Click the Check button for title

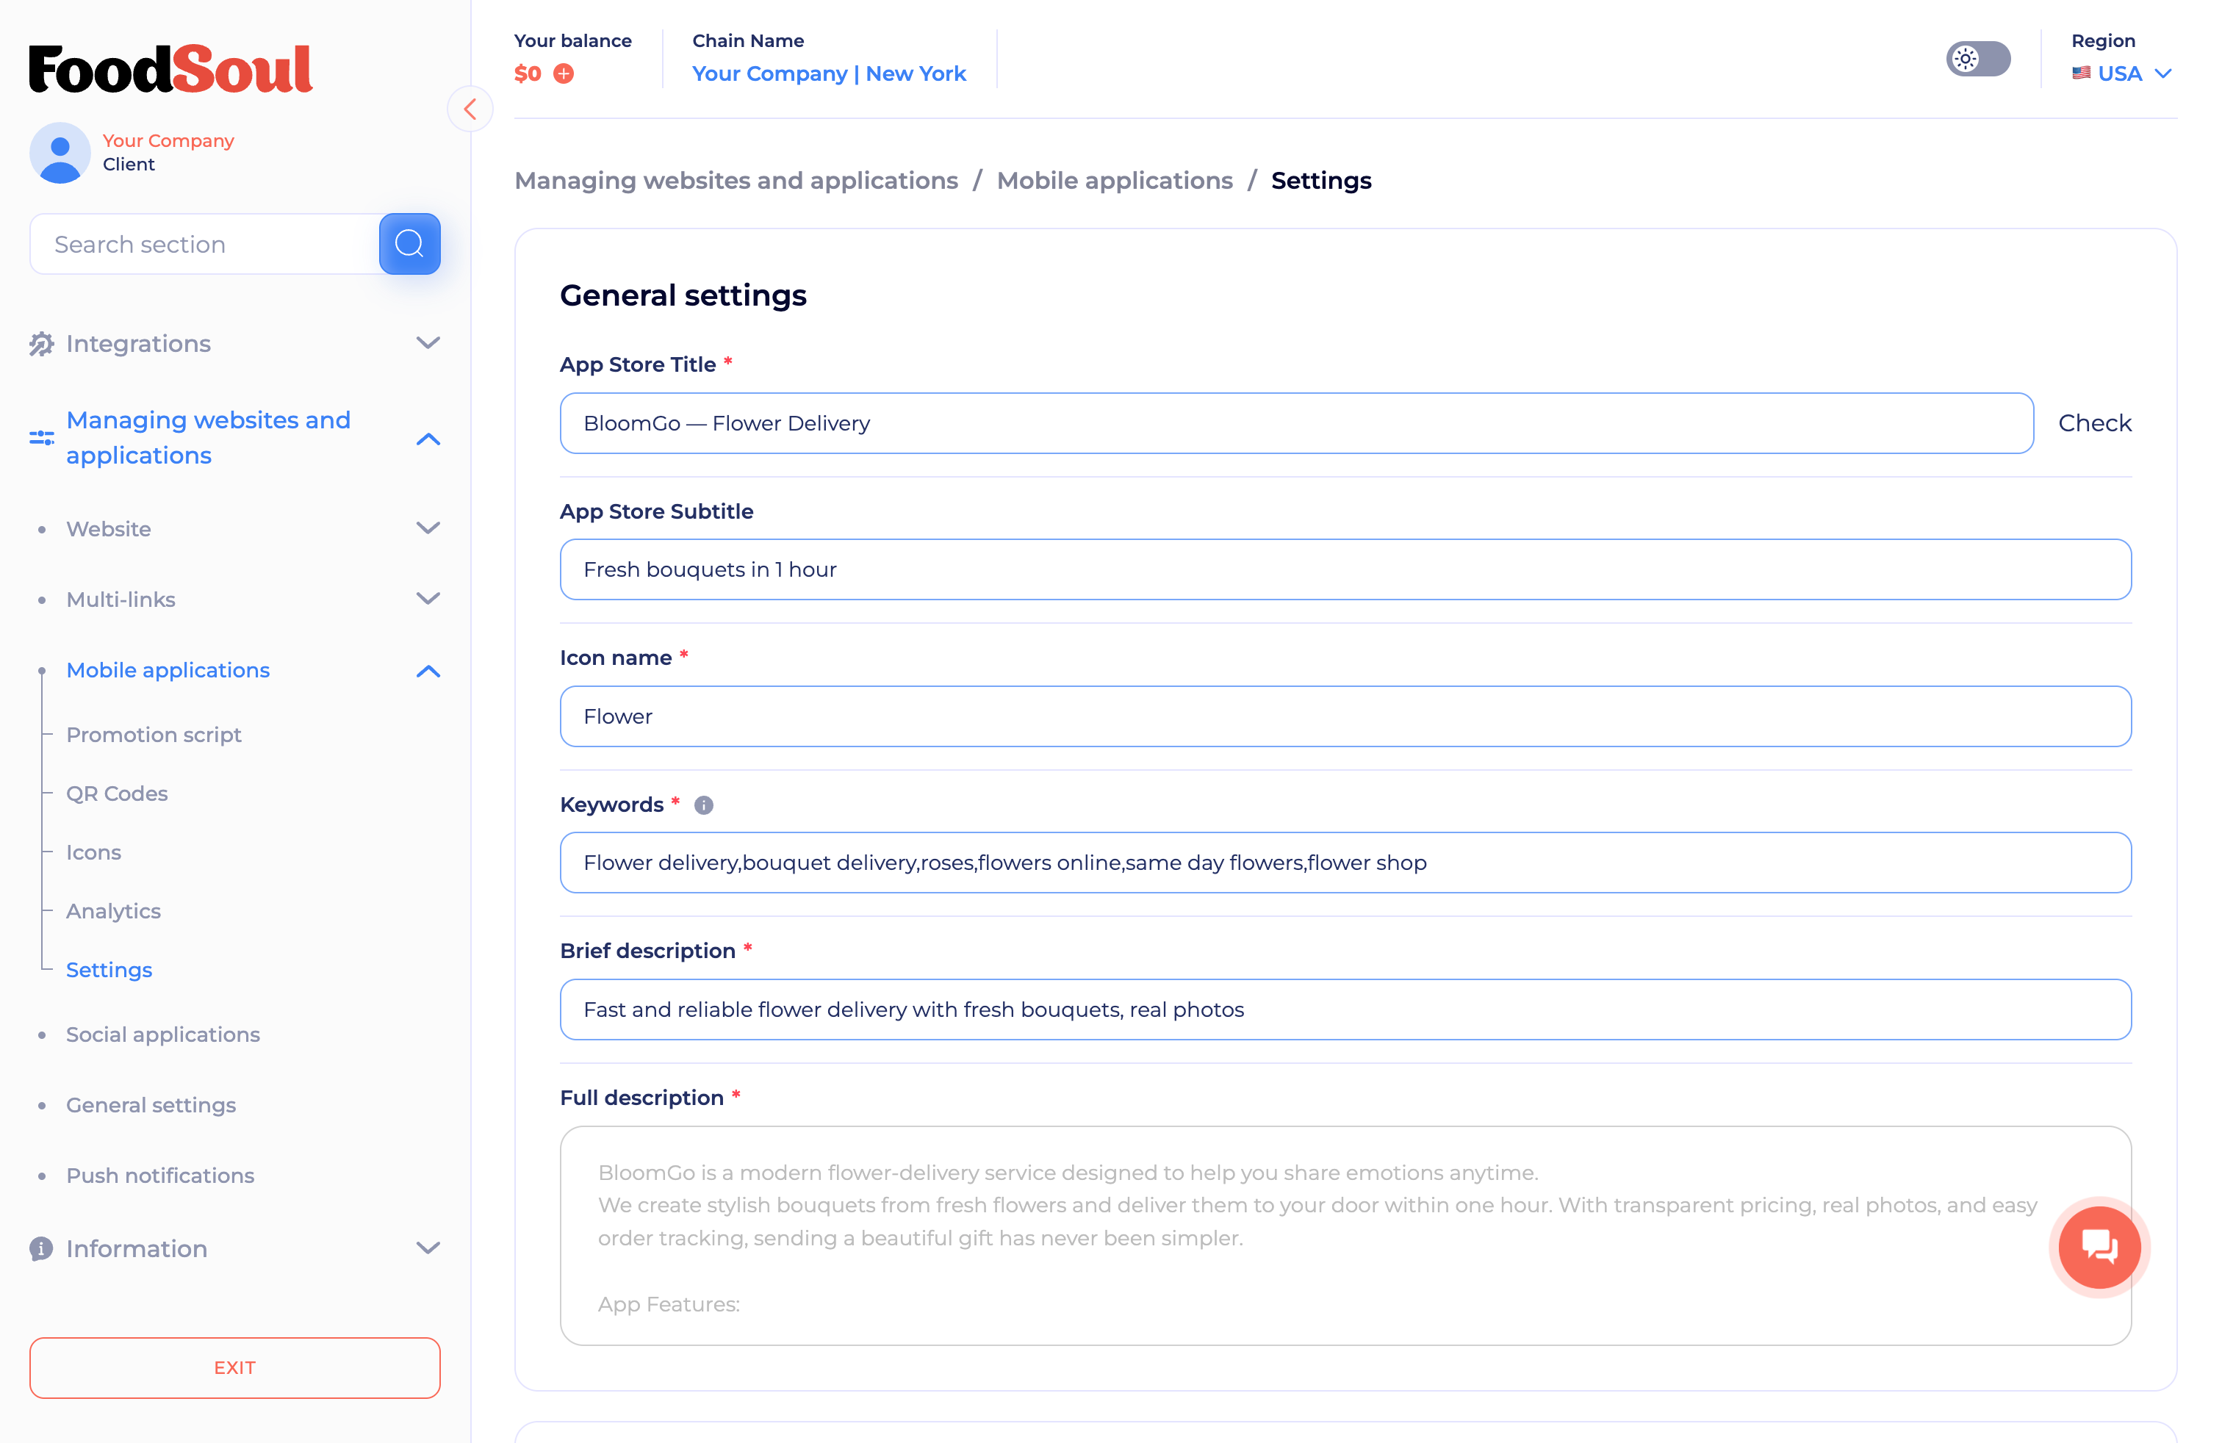2094,422
